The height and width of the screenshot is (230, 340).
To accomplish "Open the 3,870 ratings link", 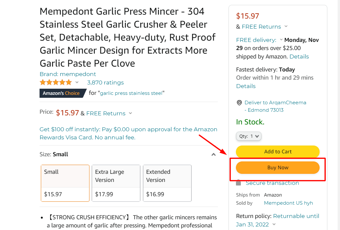I will click(105, 83).
